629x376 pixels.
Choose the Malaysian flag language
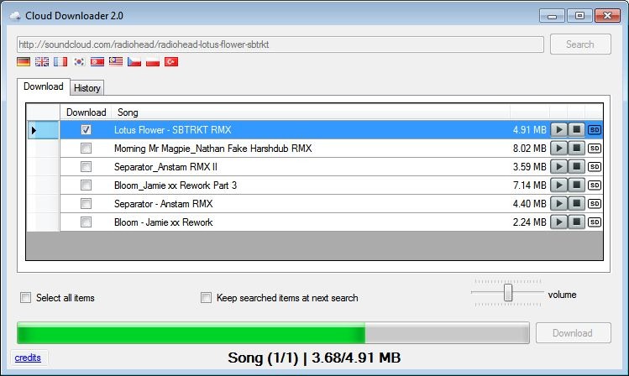[x=116, y=61]
